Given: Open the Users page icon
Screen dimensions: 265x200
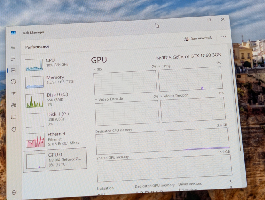Looking at the screenshot, I should tap(14, 105).
